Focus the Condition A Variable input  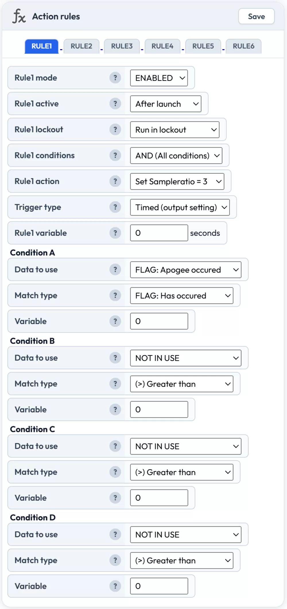coord(159,321)
